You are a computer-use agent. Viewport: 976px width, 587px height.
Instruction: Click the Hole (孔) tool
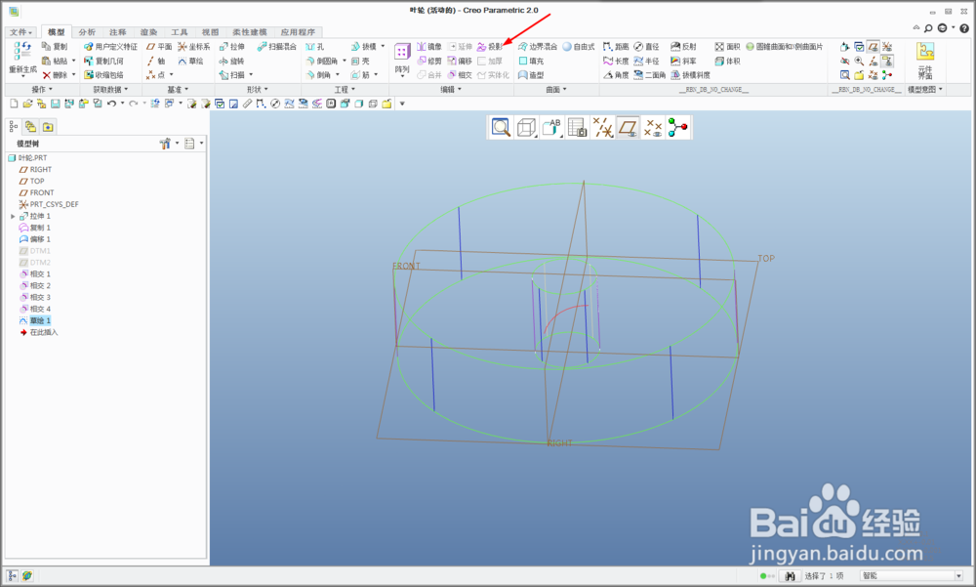pyautogui.click(x=315, y=47)
